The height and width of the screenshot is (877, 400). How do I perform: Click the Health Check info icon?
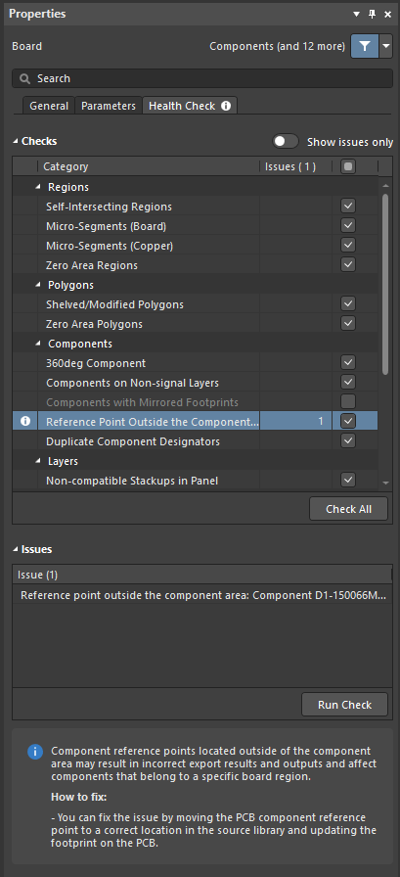[x=226, y=106]
